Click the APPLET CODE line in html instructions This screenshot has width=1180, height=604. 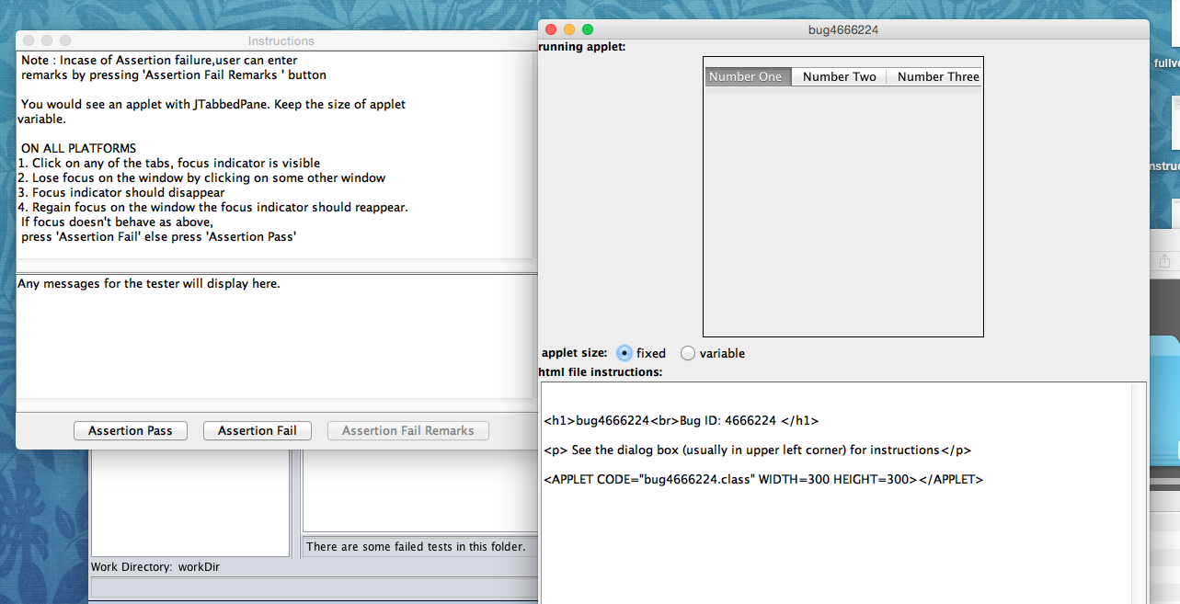[763, 479]
